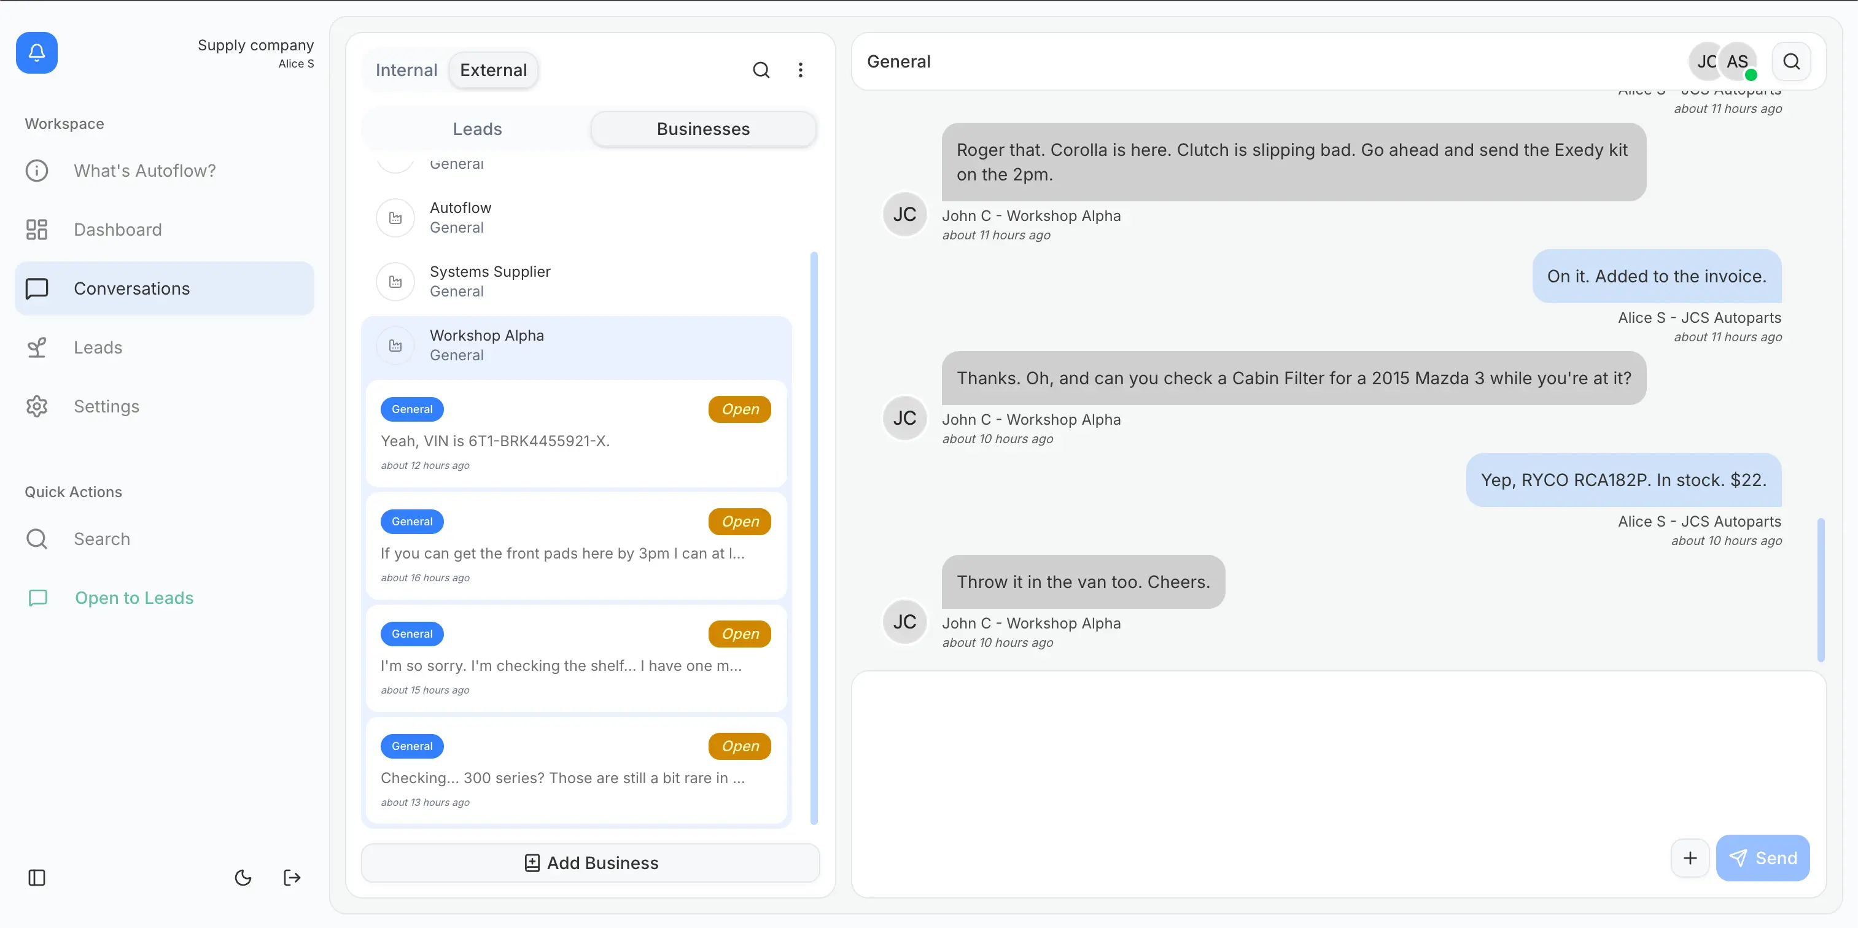Switch to the External conversations toggle

pos(493,70)
